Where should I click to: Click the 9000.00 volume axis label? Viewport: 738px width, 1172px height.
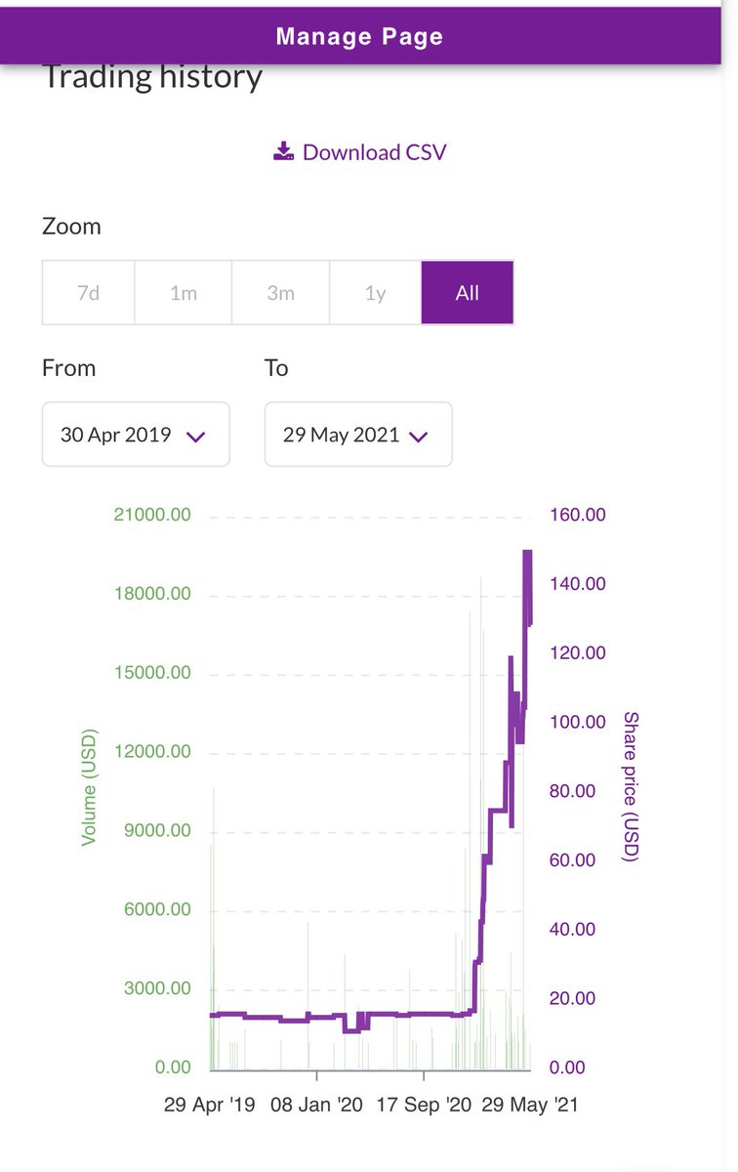click(156, 831)
